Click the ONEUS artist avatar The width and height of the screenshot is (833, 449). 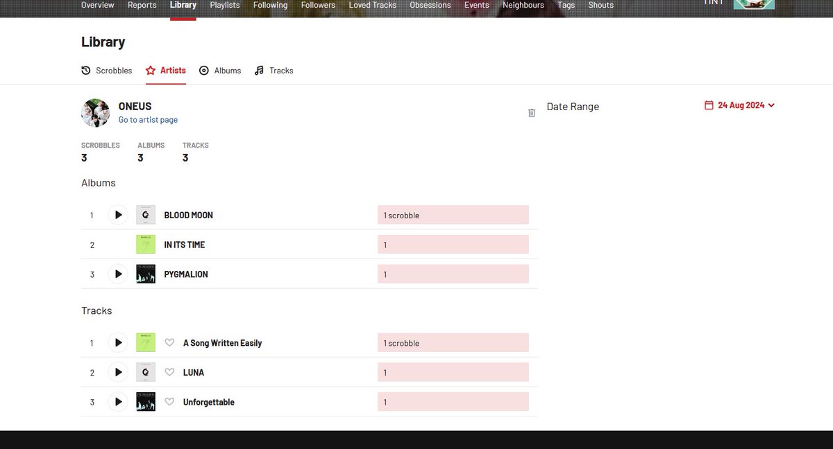pyautogui.click(x=96, y=113)
